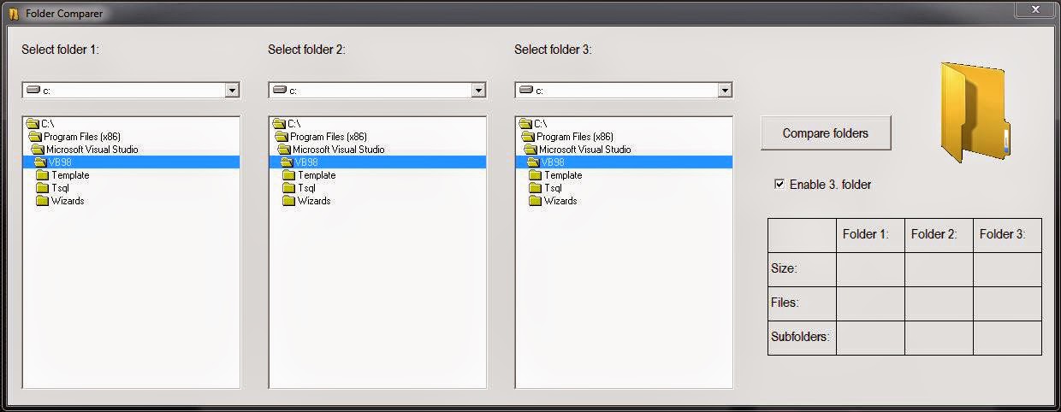1061x412 pixels.
Task: Toggle the Enable 3. folder checkbox
Action: (779, 184)
